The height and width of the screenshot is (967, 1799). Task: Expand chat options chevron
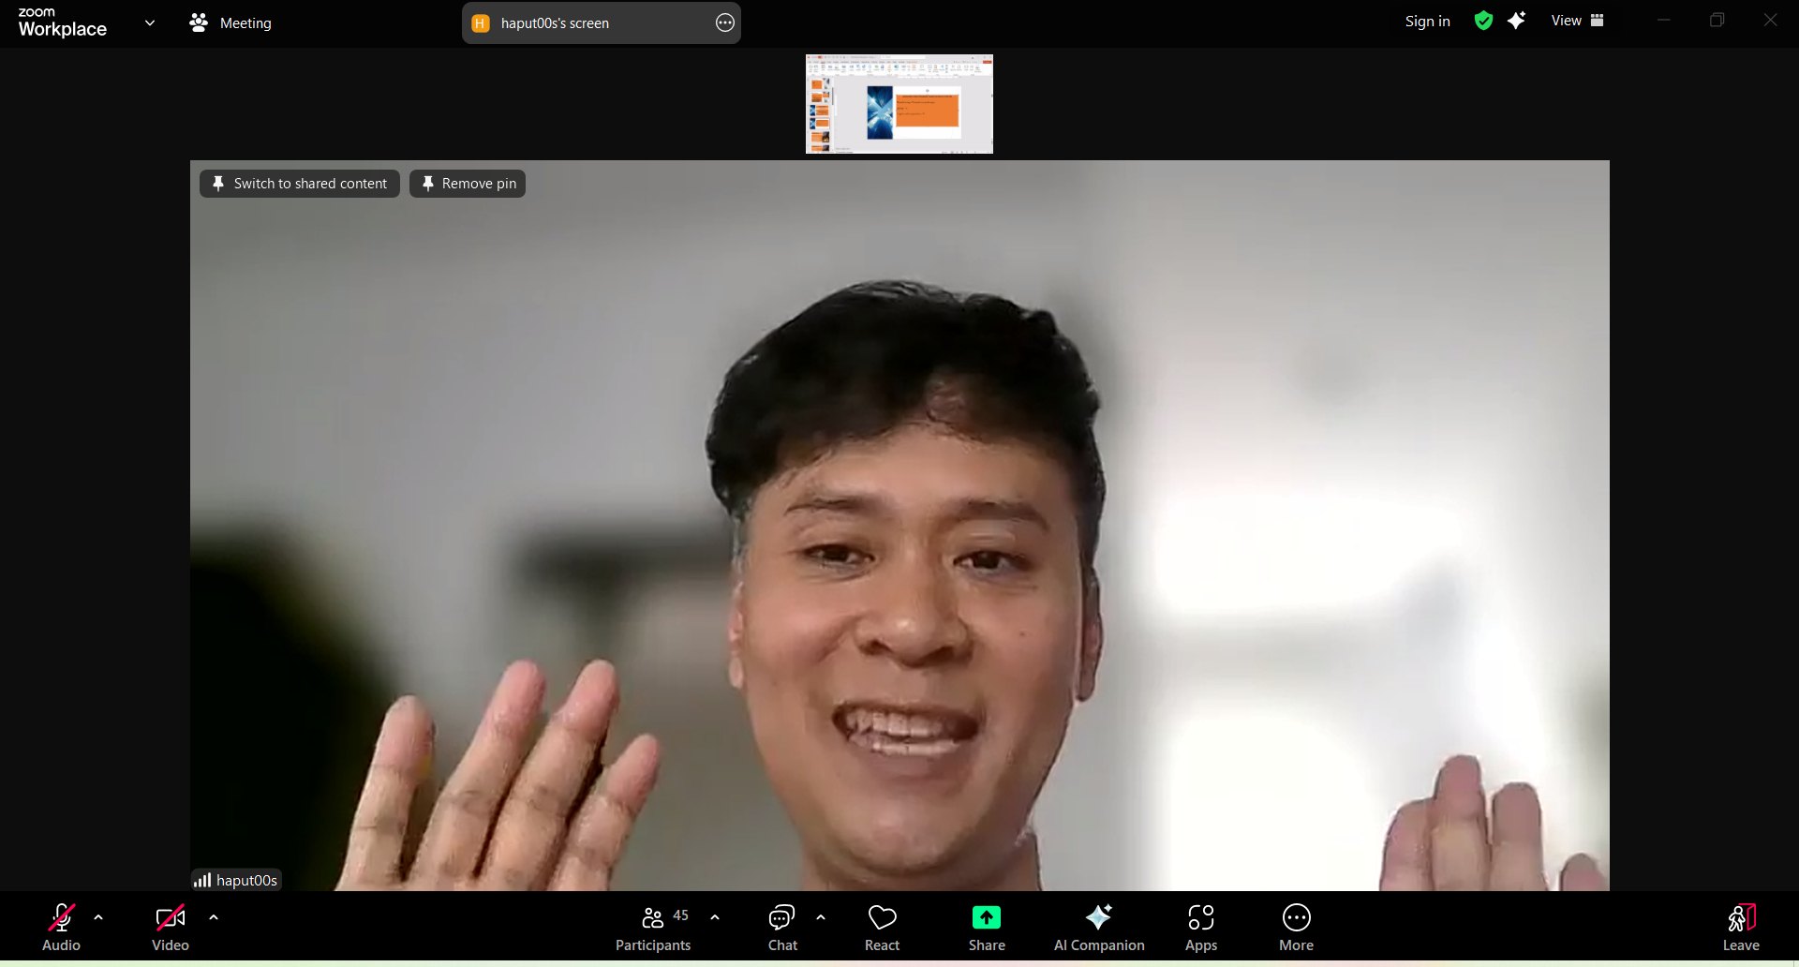tap(821, 917)
